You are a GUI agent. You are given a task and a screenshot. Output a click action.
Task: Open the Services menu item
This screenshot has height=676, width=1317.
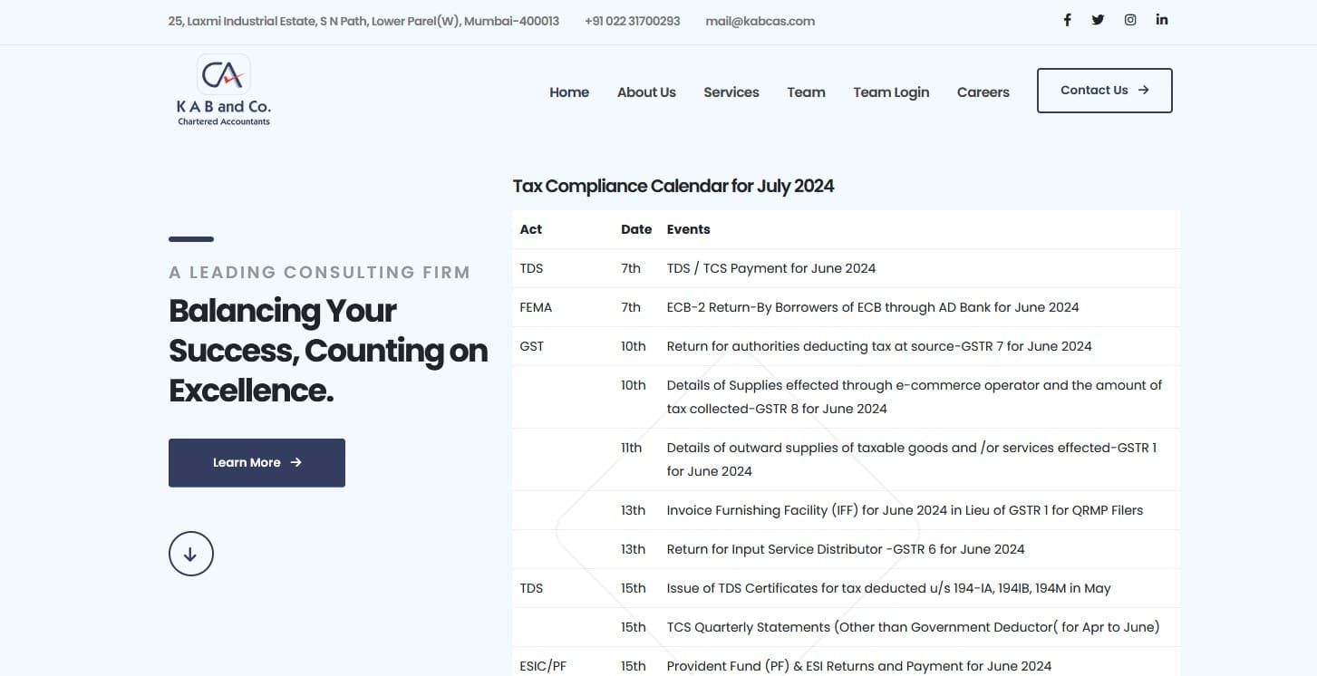731,92
